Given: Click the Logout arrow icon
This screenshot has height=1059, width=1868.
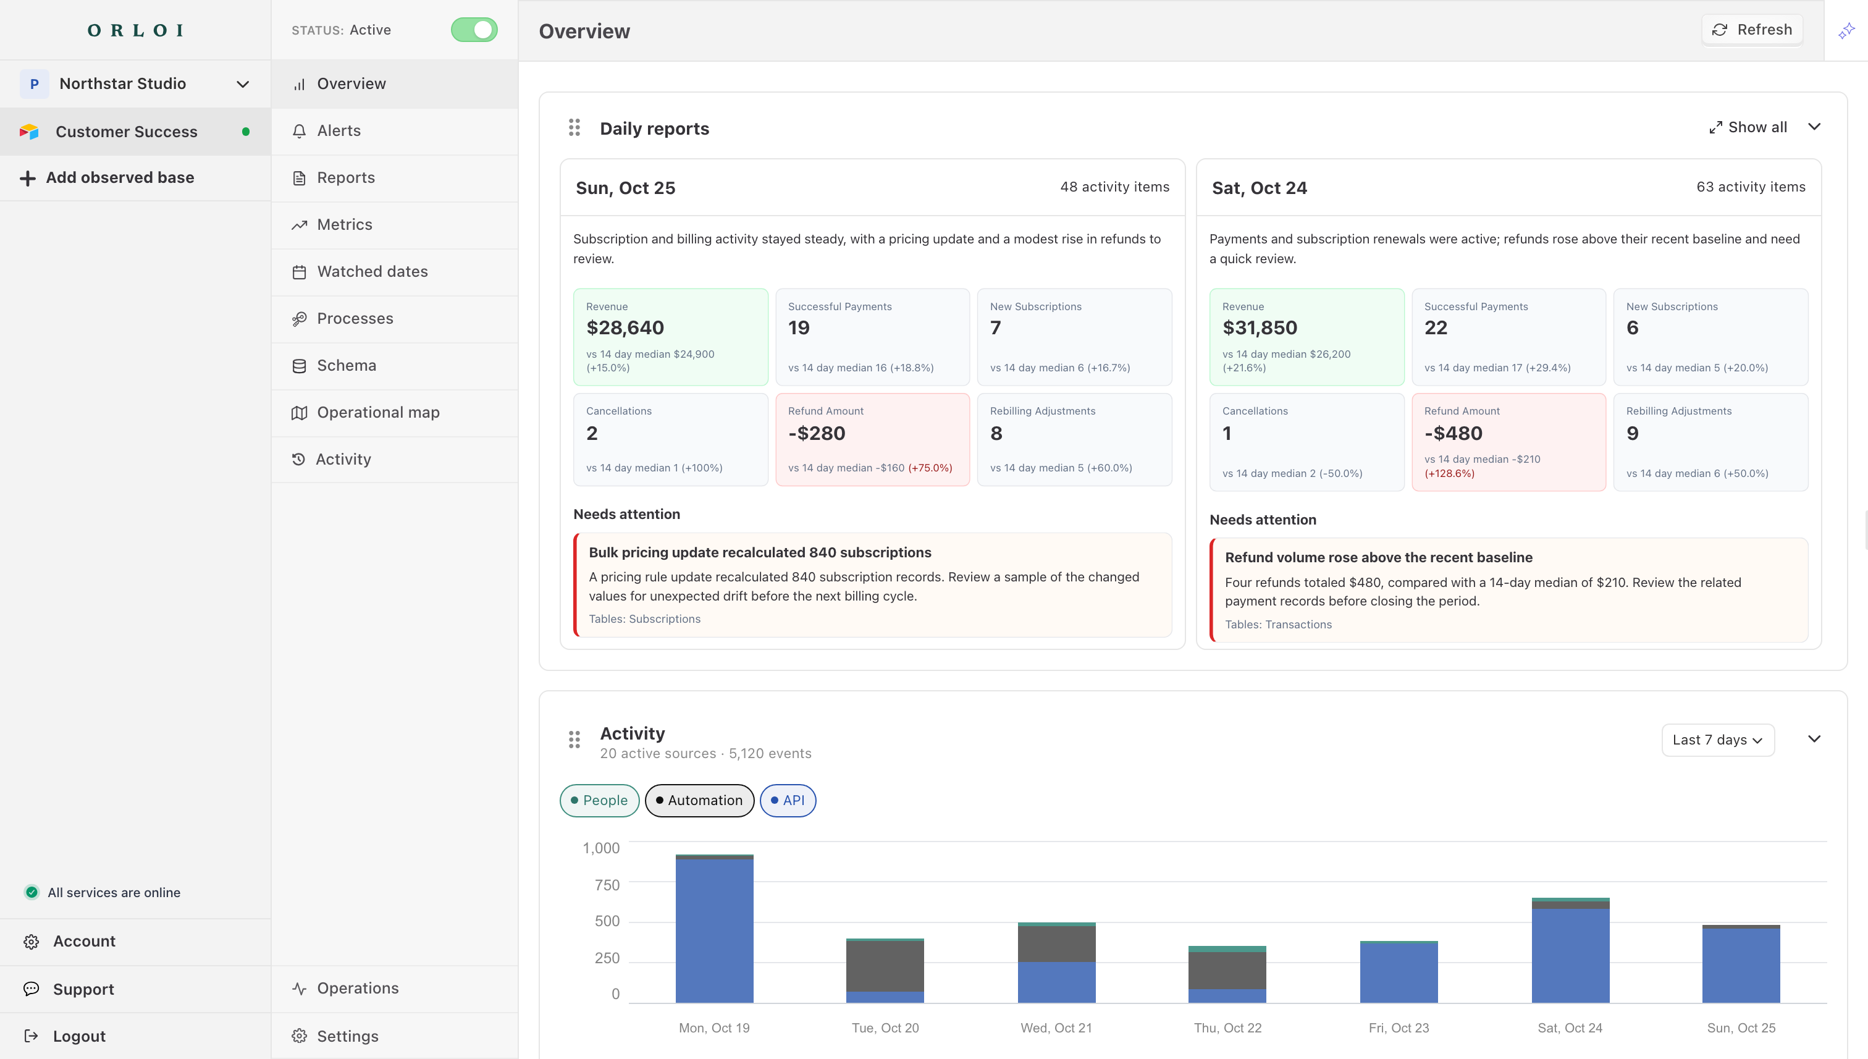Looking at the screenshot, I should [32, 1036].
